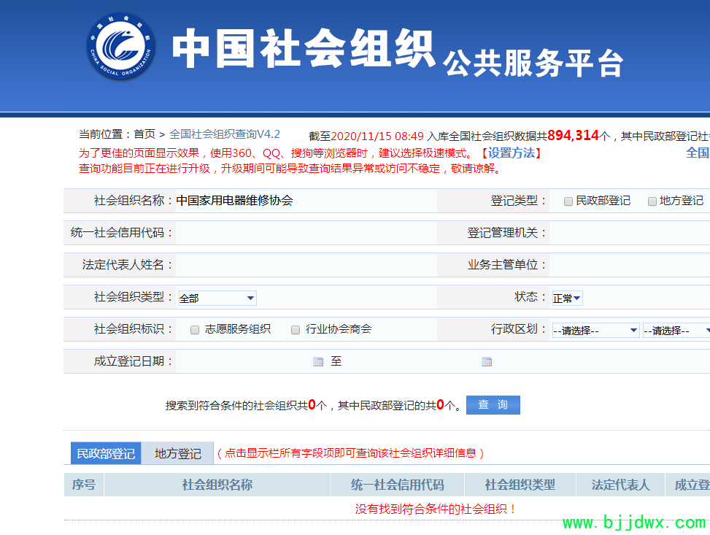Open the 状态 dropdown showing 正常

click(x=567, y=298)
